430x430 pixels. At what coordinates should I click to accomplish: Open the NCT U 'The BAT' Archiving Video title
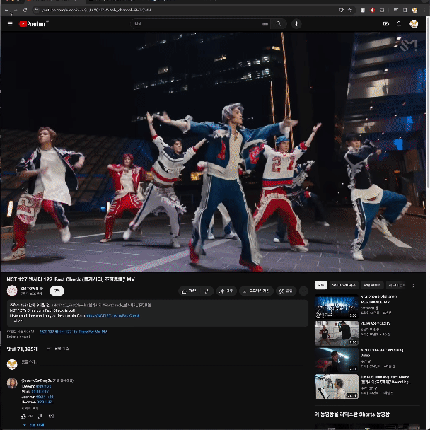[382, 353]
